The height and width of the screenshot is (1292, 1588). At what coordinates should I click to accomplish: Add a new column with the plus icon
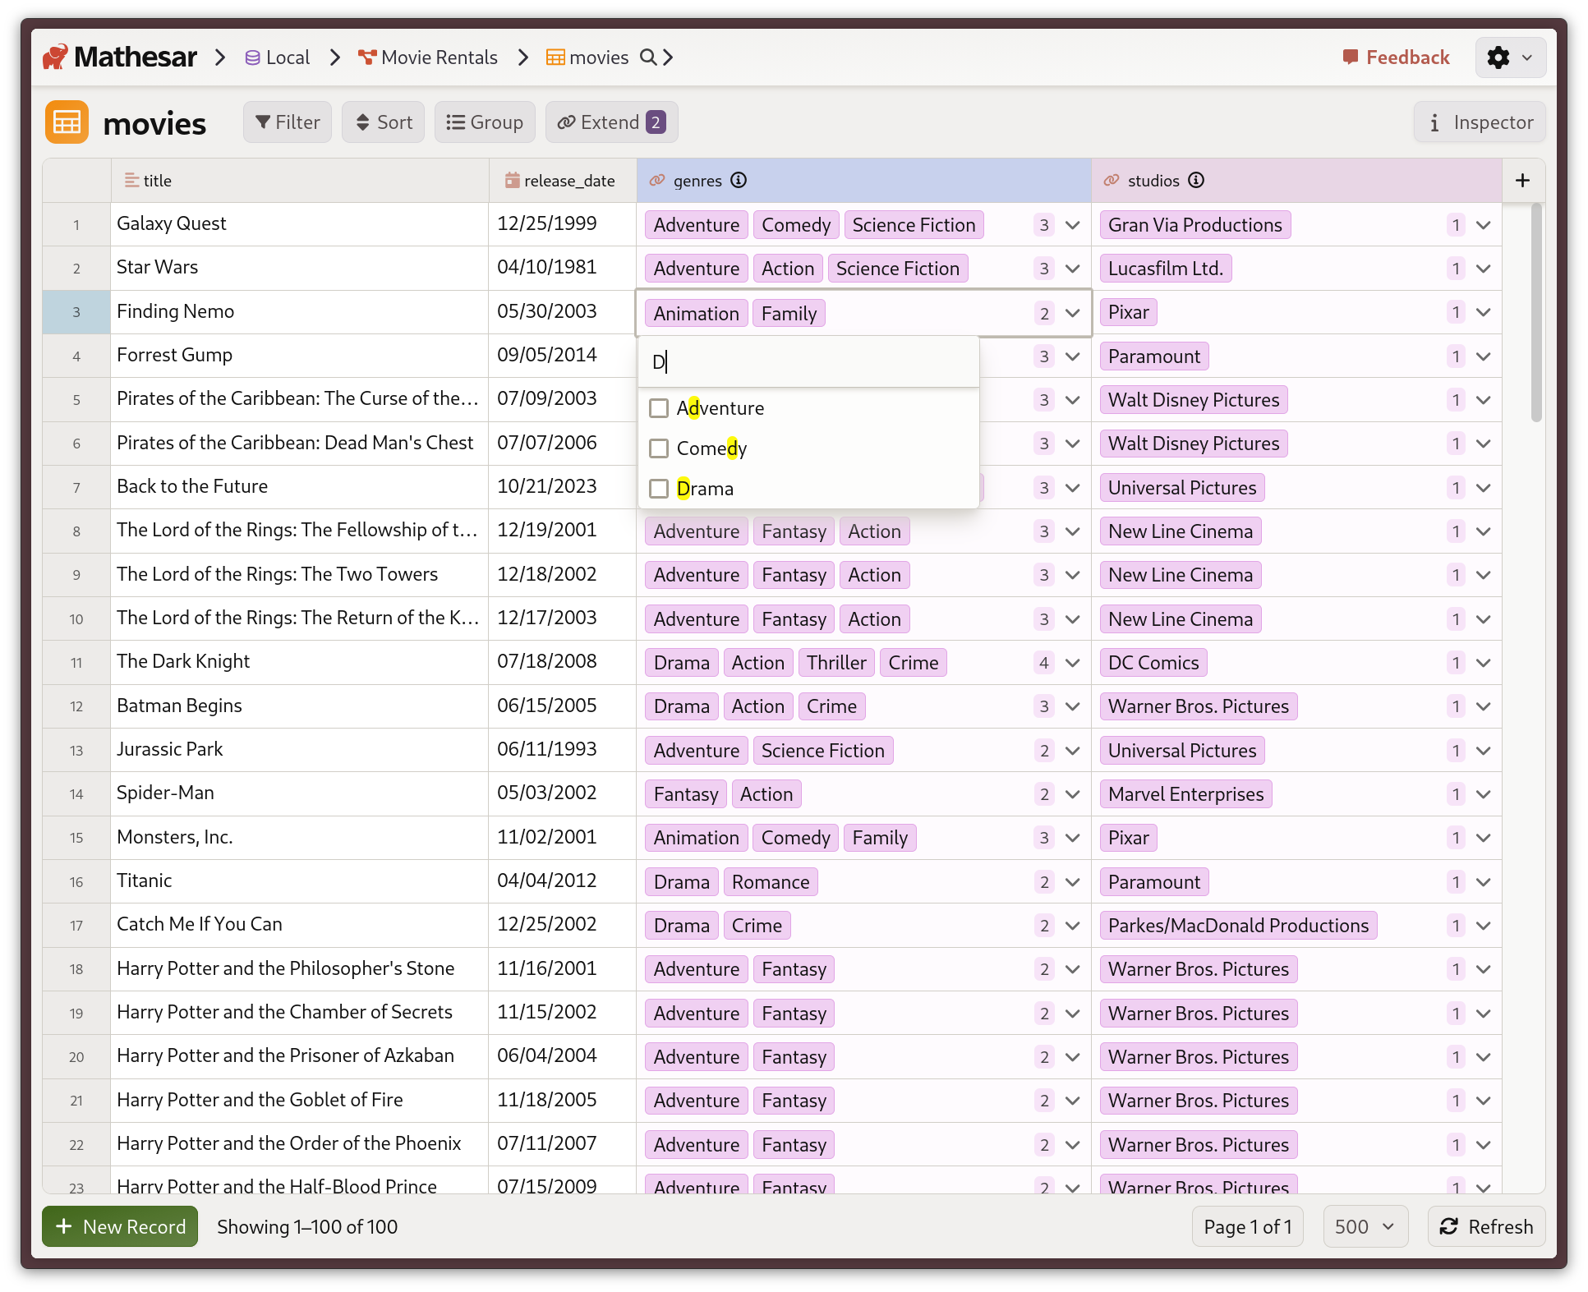(1522, 180)
